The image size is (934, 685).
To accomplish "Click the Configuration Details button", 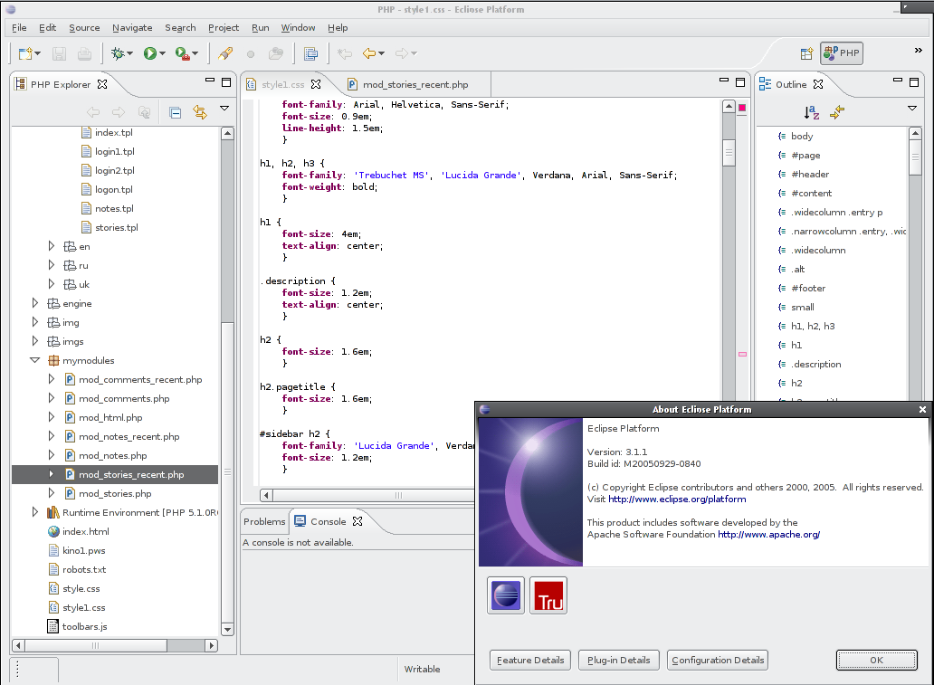I will tap(717, 660).
